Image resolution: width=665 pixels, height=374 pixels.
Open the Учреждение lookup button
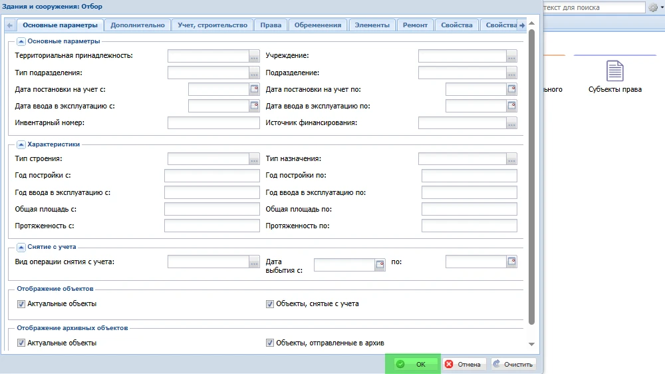point(511,56)
